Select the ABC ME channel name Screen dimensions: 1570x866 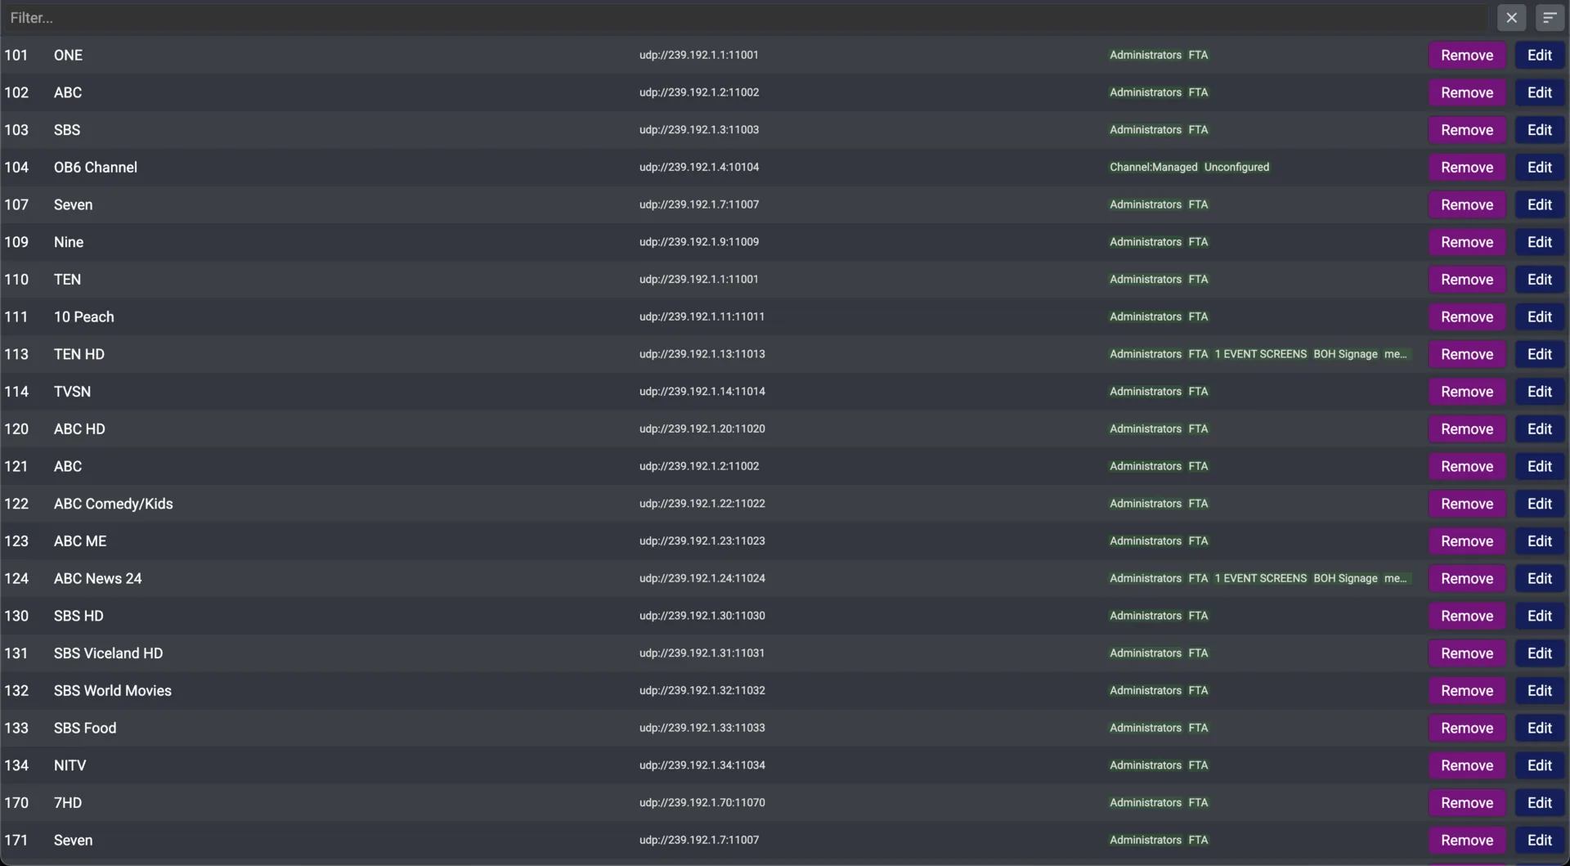pos(80,541)
